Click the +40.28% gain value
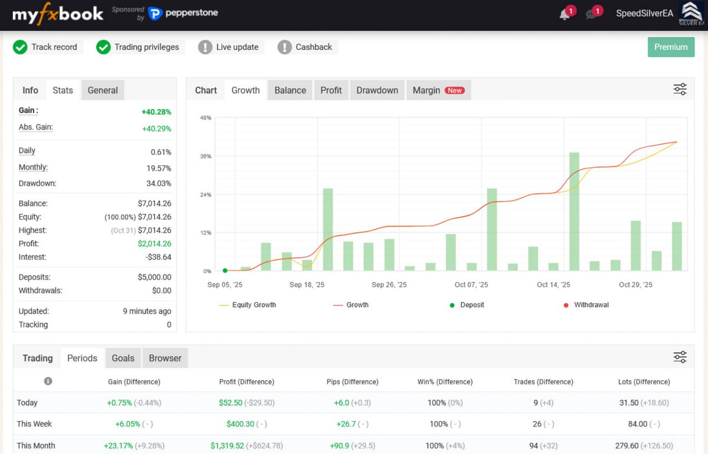This screenshot has height=454, width=708. [x=156, y=112]
